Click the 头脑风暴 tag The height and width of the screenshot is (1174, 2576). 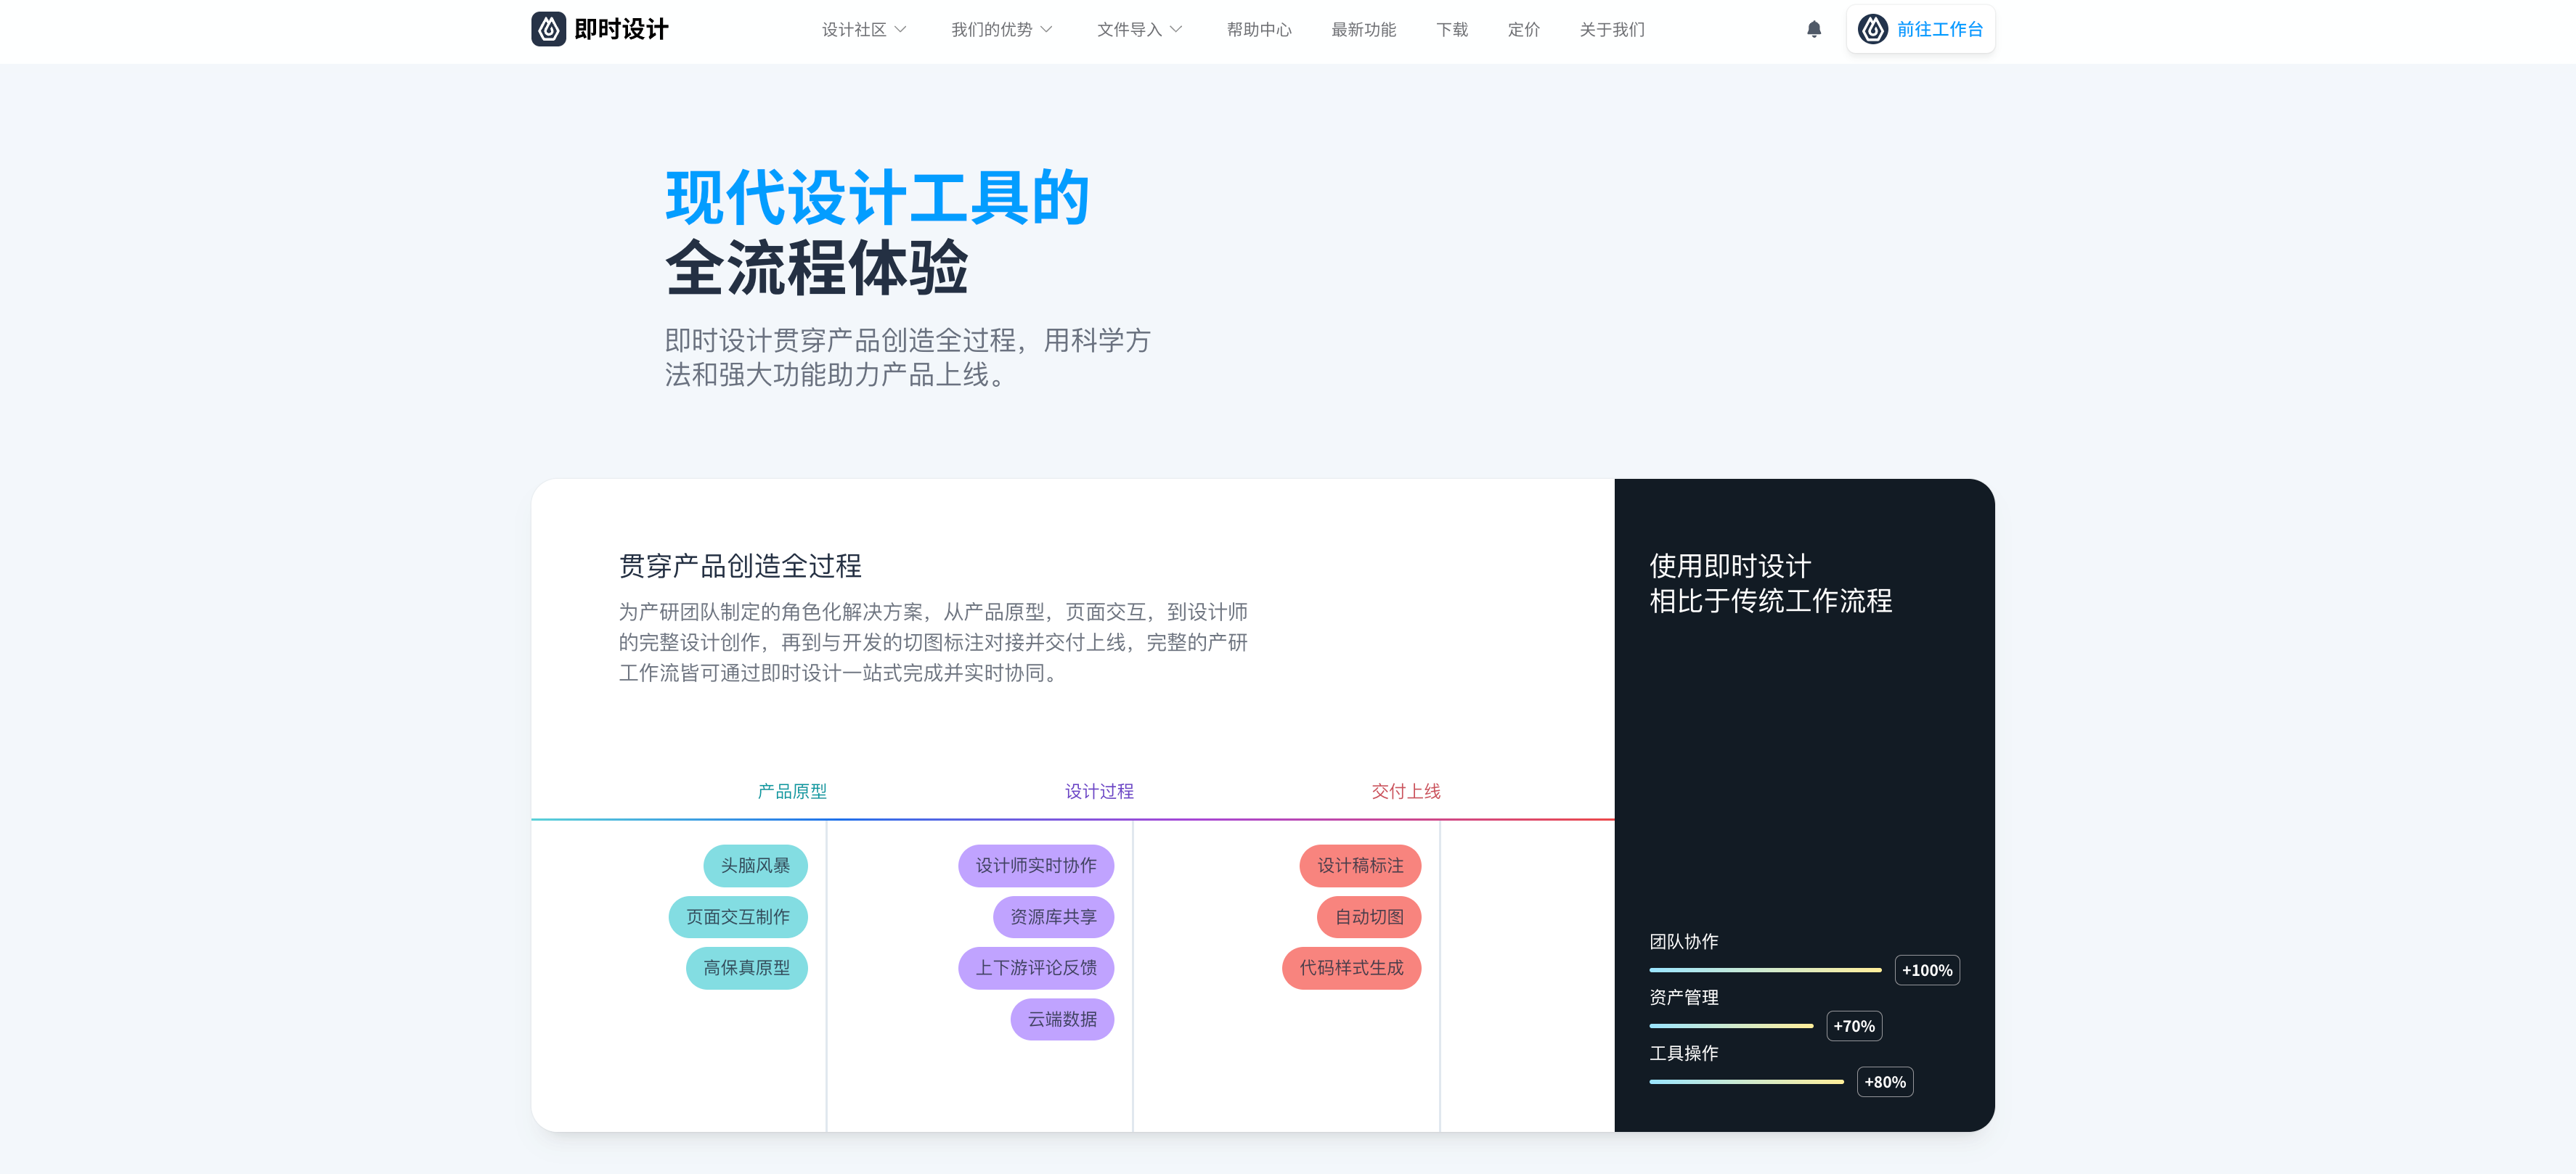pos(755,866)
